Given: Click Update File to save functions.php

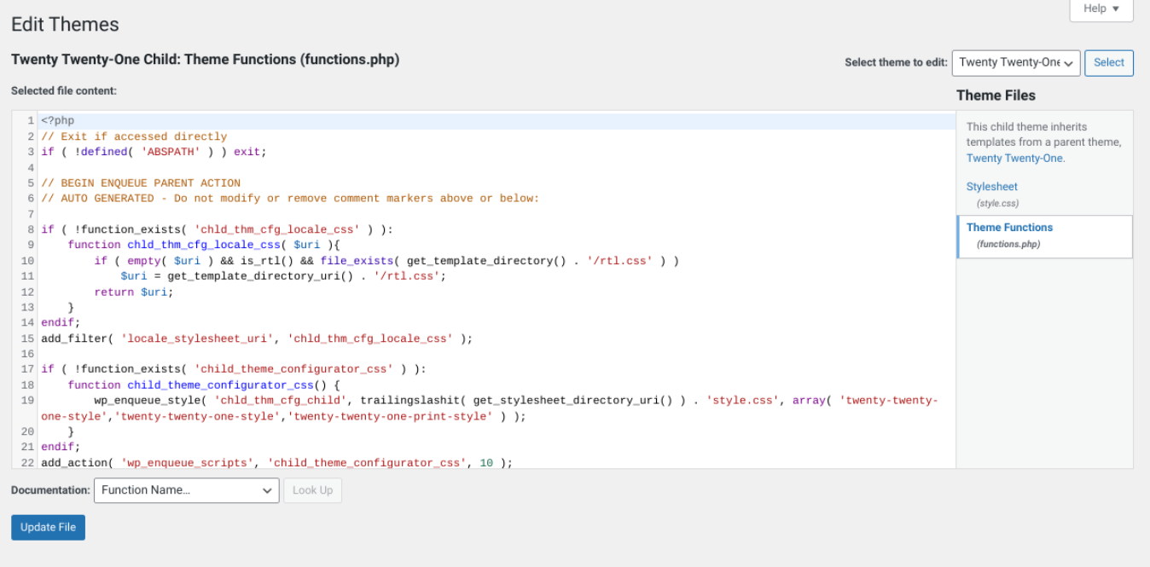Looking at the screenshot, I should tap(48, 527).
